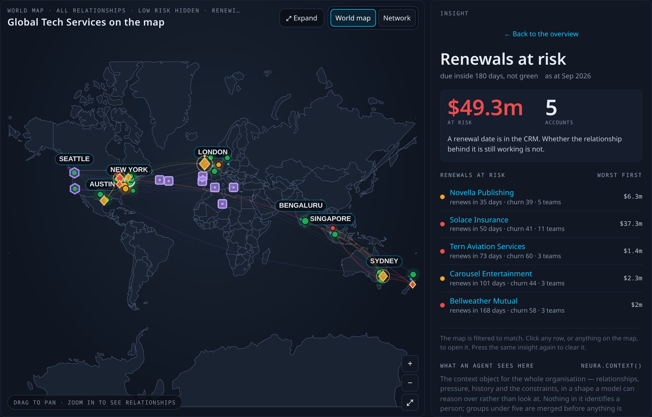Open Carousel Entertainment row
This screenshot has width=652, height=417.
pos(541,278)
